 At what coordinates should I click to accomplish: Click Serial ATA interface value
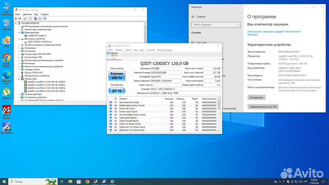click(x=166, y=77)
